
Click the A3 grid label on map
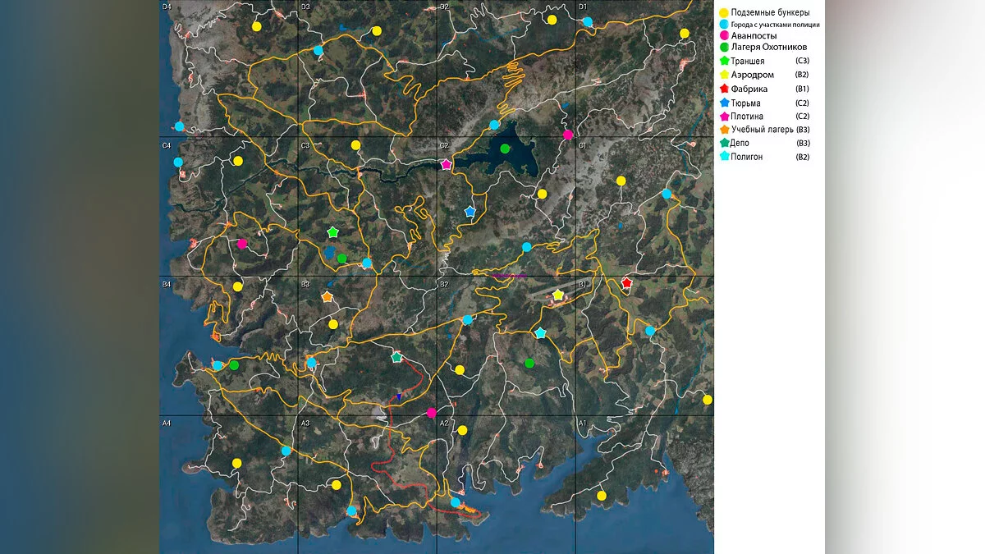coord(305,423)
